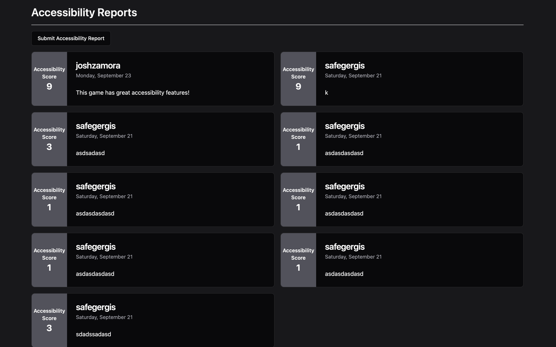The width and height of the screenshot is (556, 347).
Task: Click safegergis username above 'sdadssadasd'
Action: [x=96, y=307]
